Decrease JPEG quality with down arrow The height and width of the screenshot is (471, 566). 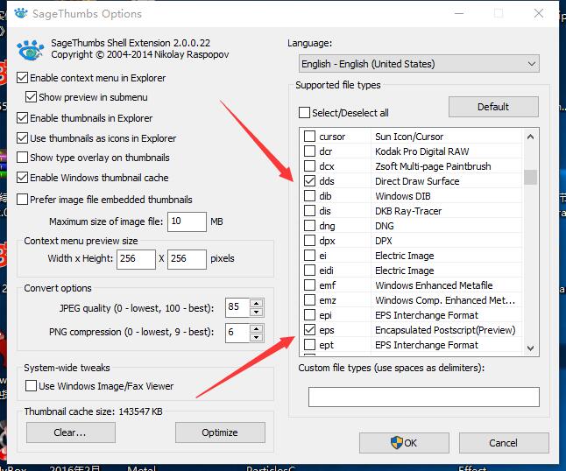click(256, 313)
